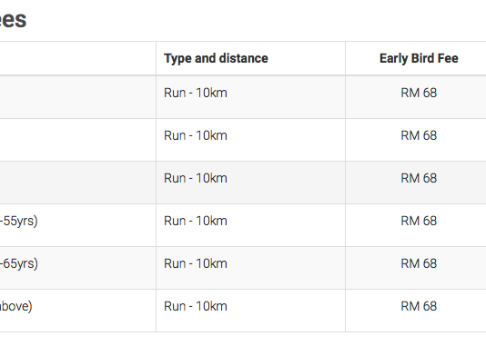Viewport: 486px width, 356px height.
Task: Click 'RM 68' fee in first row
Action: point(419,93)
